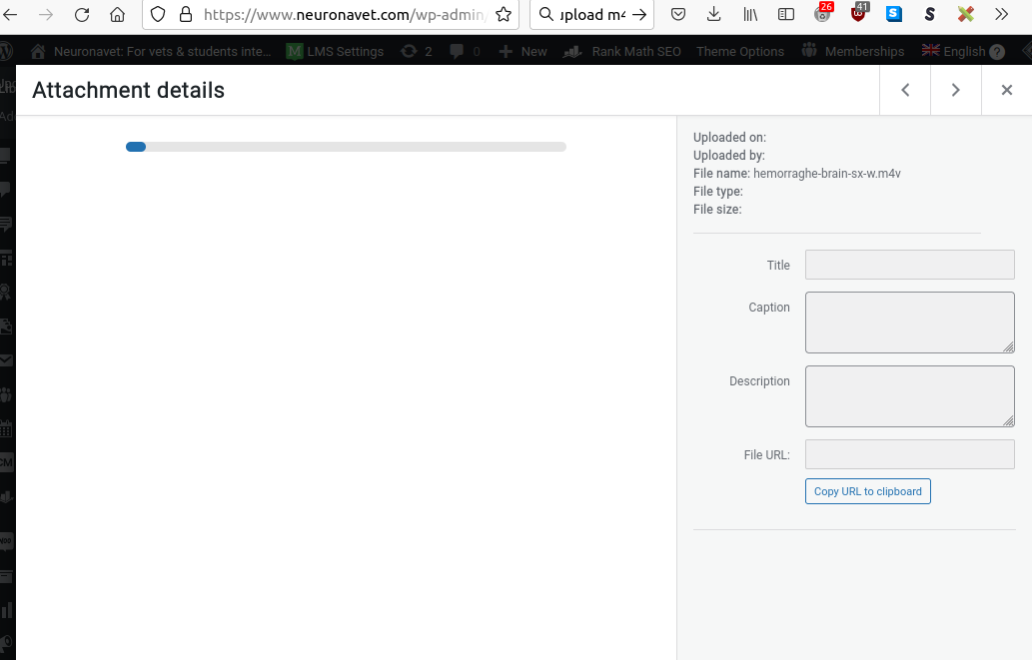1032x660 pixels.
Task: Bookmark this page with the star icon
Action: (x=504, y=14)
